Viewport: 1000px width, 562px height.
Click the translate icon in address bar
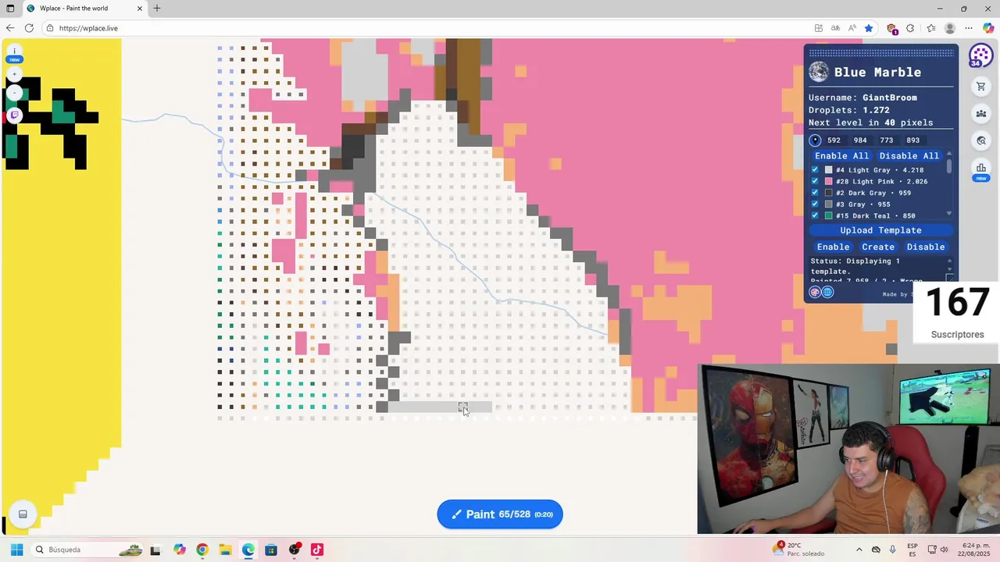pyautogui.click(x=835, y=28)
